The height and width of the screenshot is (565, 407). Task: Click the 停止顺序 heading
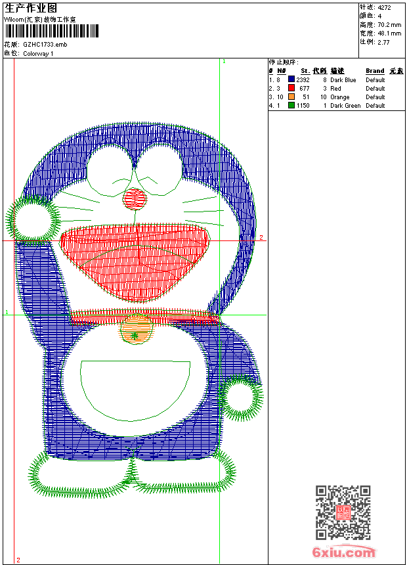pos(284,62)
